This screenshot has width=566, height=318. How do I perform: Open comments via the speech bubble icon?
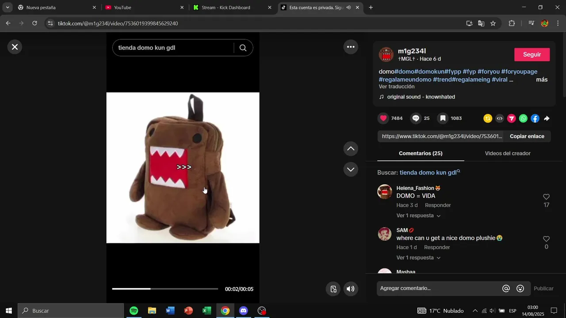tap(416, 118)
